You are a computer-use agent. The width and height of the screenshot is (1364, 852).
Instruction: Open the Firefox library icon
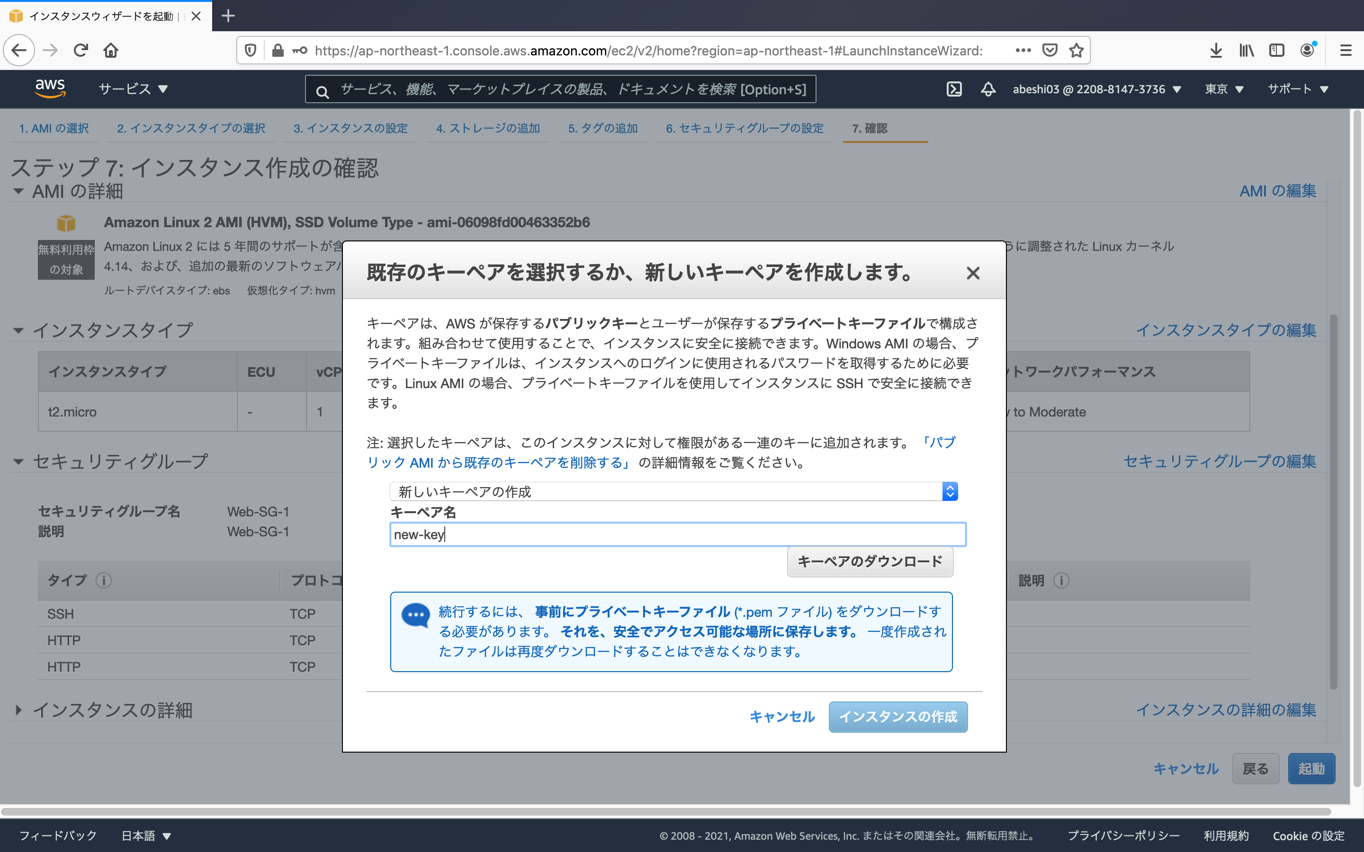pos(1246,50)
